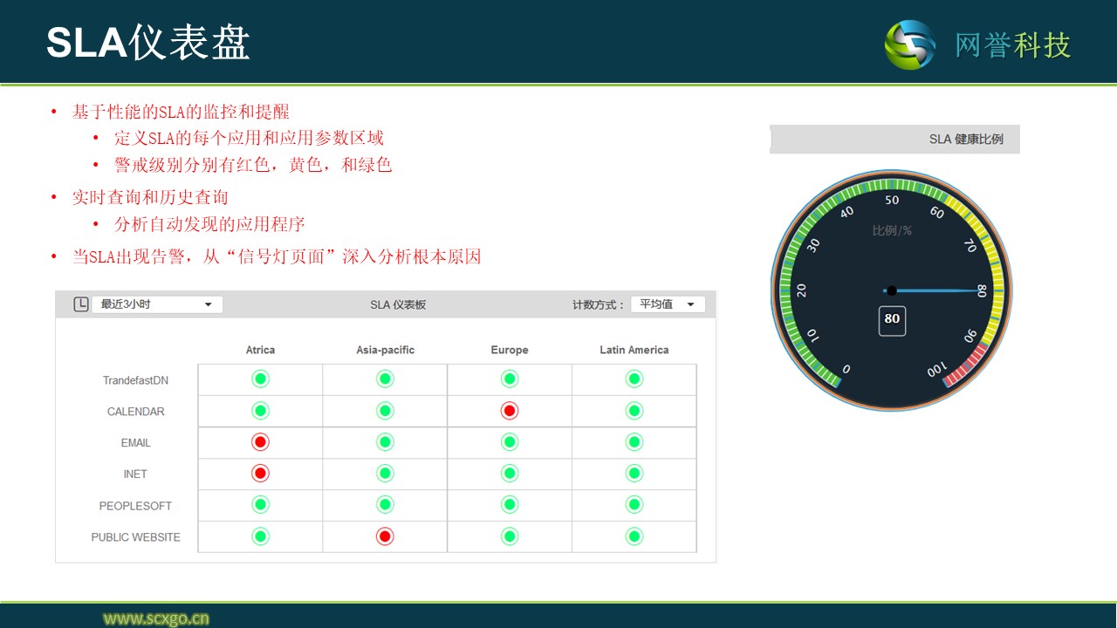Click the gauge value box showing 80

[x=892, y=319]
